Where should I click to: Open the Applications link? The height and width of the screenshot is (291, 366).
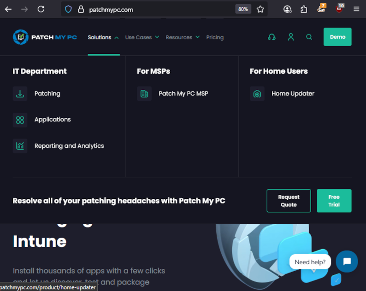[53, 119]
